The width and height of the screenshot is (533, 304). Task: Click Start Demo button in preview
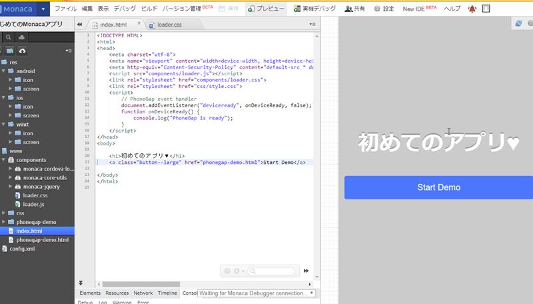pyautogui.click(x=438, y=187)
